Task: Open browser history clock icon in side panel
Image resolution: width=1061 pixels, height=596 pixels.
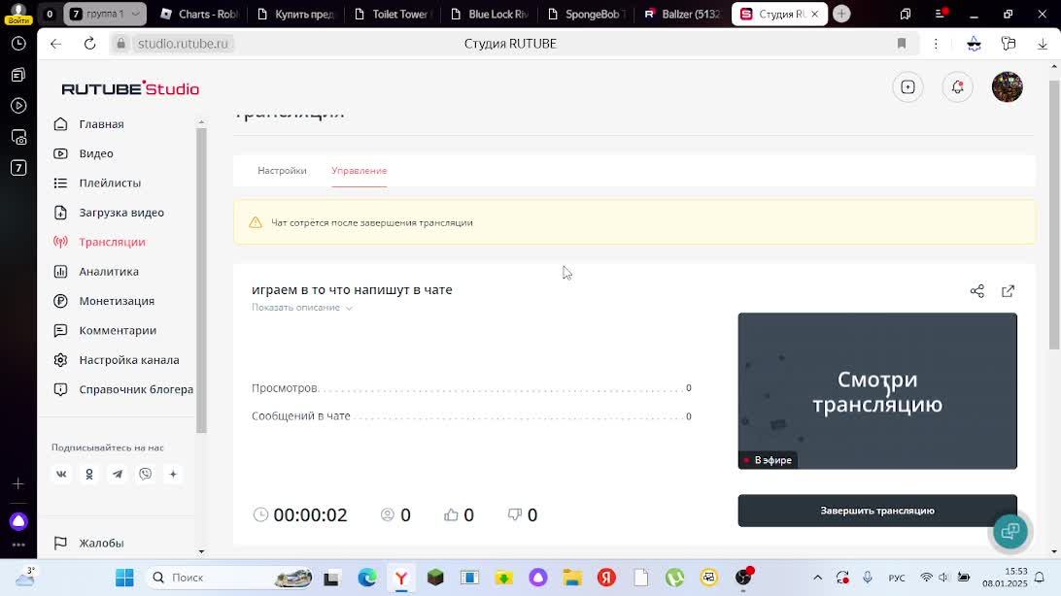Action: pos(18,44)
